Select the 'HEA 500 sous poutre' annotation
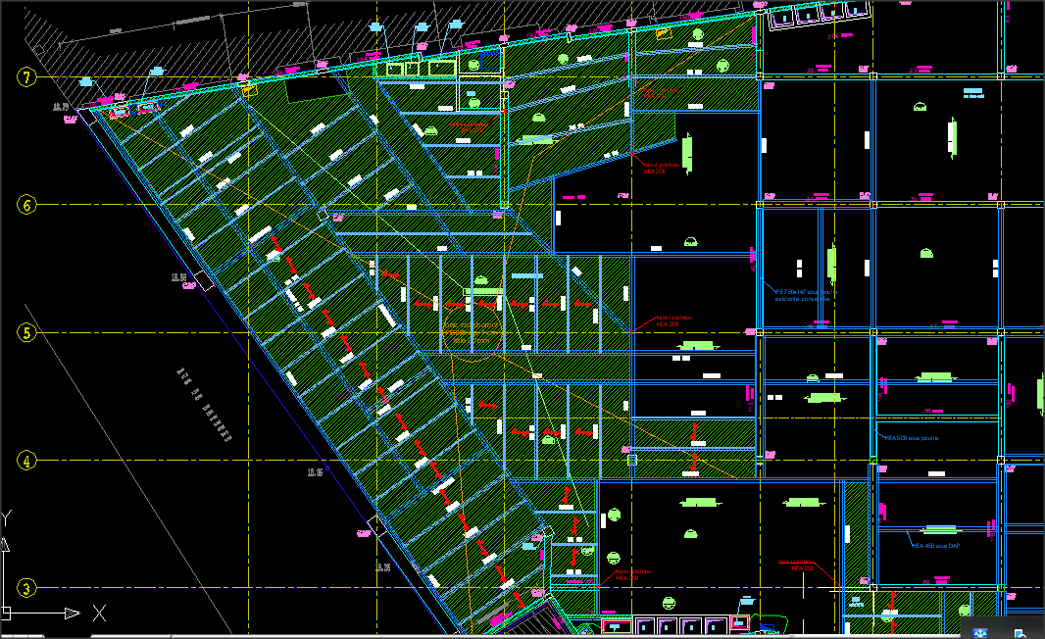 point(912,438)
